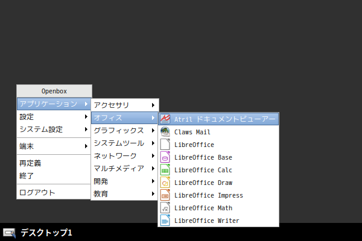
Task: Open the 設定 menu entry
Action: (54, 116)
